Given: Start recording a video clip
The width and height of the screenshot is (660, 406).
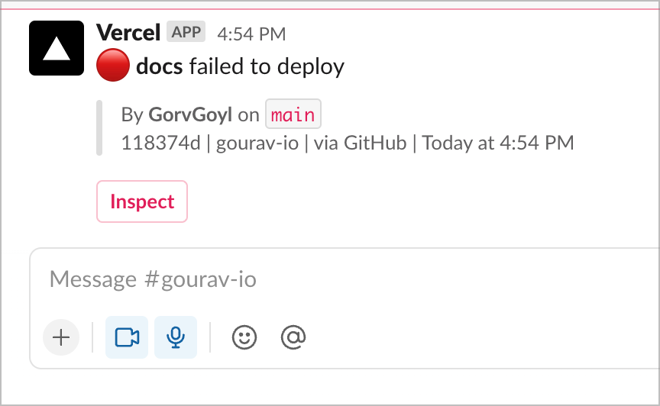Looking at the screenshot, I should click(x=127, y=337).
